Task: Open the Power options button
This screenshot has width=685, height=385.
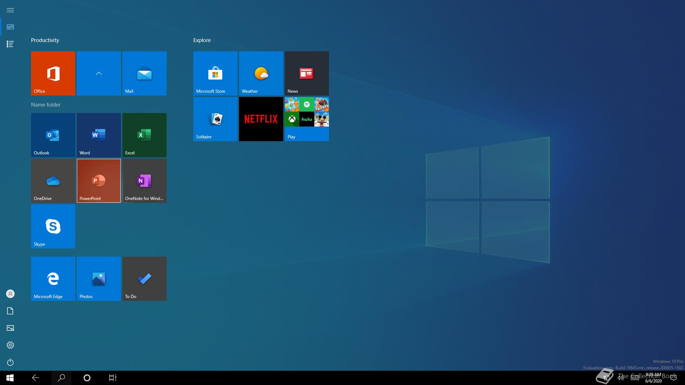Action: click(x=10, y=362)
